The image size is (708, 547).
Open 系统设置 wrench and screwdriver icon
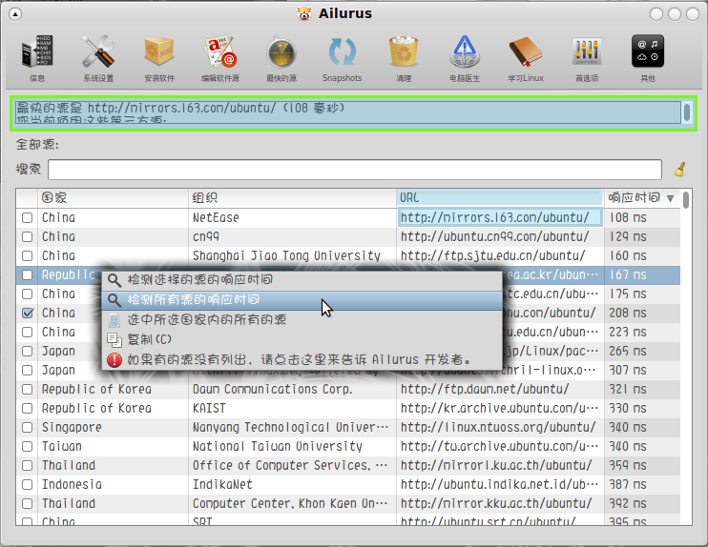[98, 51]
